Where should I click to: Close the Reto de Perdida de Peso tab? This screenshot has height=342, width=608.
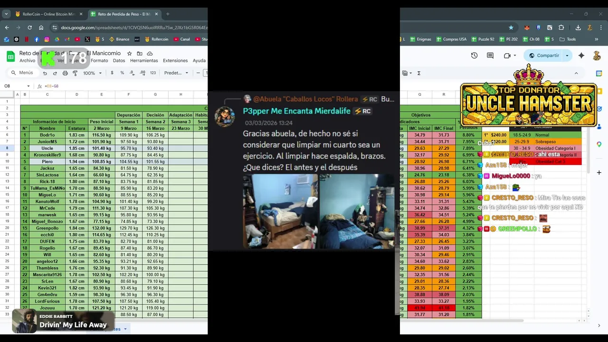[156, 14]
